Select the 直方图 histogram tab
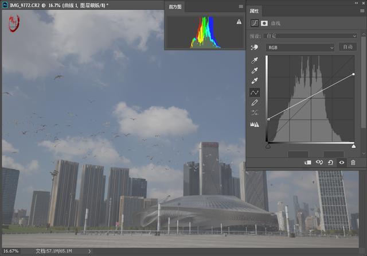This screenshot has width=367, height=256. pyautogui.click(x=175, y=7)
